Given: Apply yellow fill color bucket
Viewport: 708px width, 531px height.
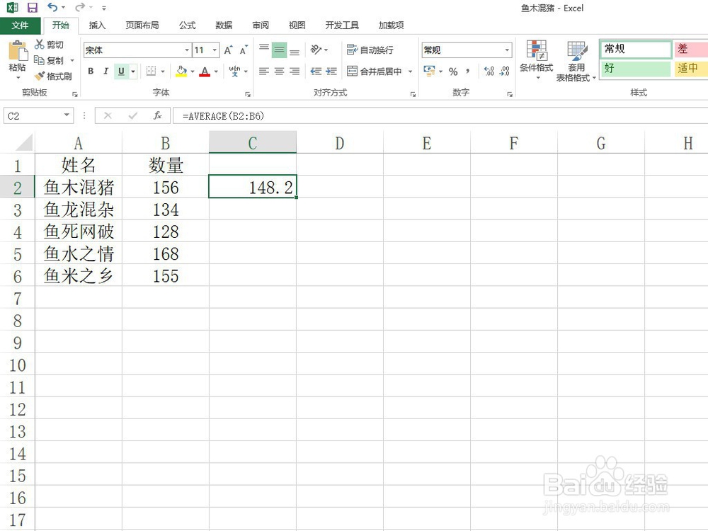Looking at the screenshot, I should pos(181,71).
